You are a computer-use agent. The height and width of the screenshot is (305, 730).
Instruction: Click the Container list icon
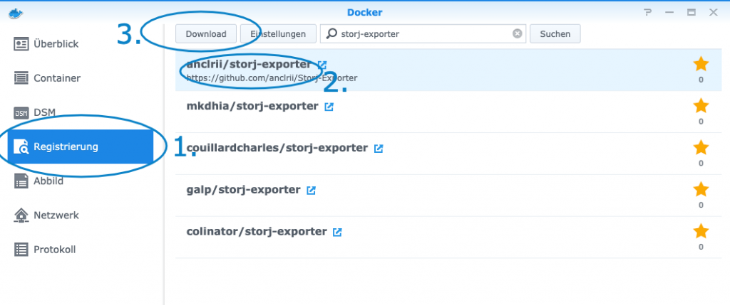[21, 78]
